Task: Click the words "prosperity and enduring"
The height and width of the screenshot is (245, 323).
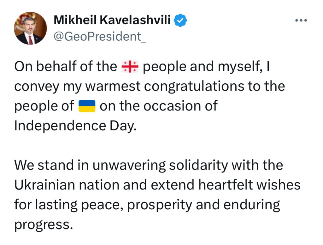Action: [x=204, y=205]
